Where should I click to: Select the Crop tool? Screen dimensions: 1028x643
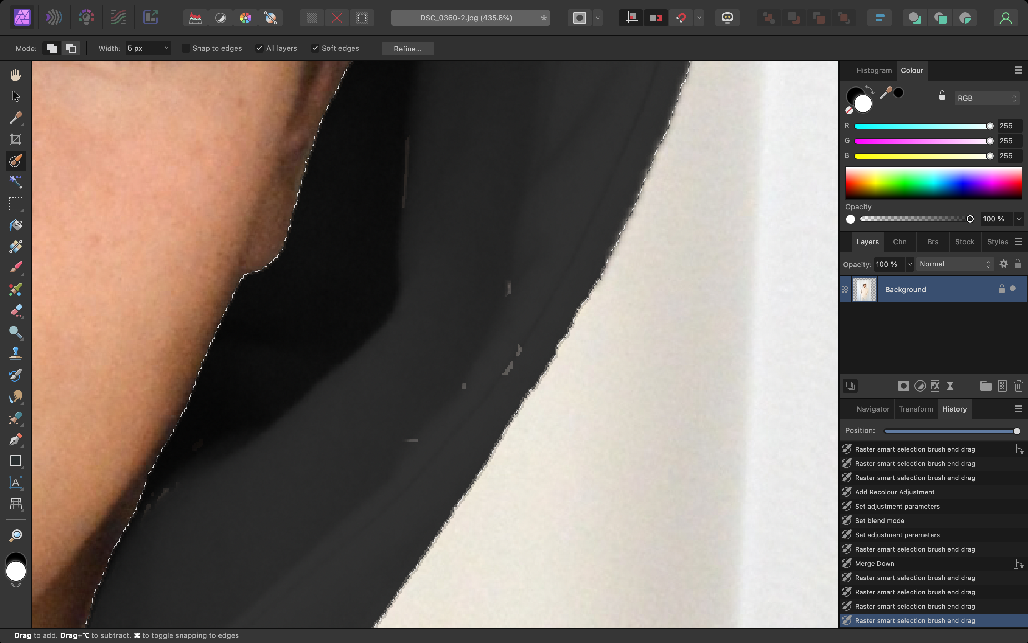tap(16, 139)
